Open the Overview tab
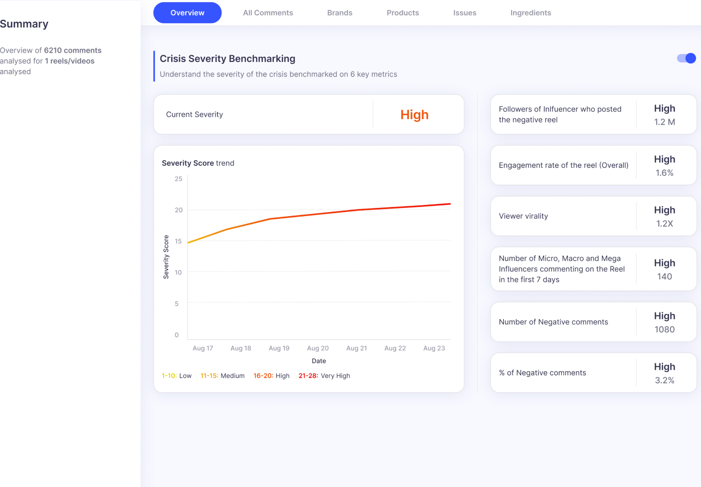Image resolution: width=701 pixels, height=487 pixels. [x=187, y=13]
